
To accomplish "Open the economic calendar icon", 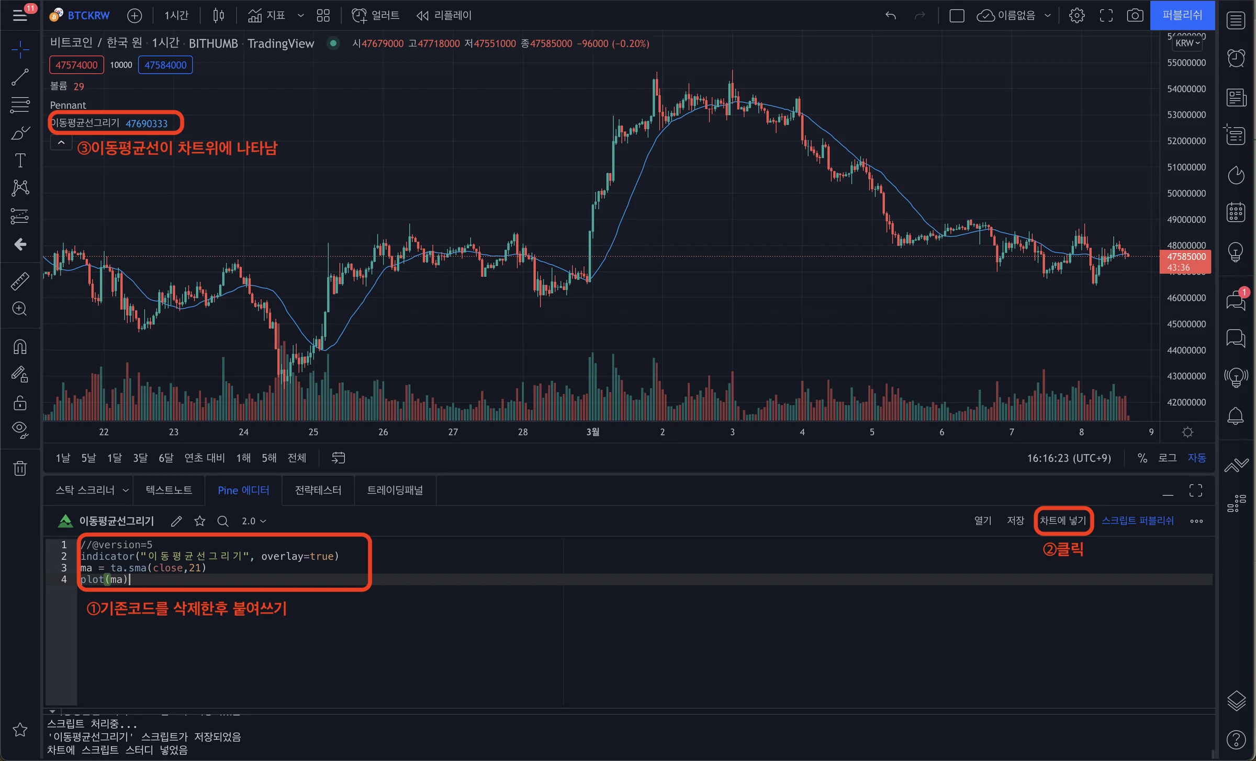I will [x=1236, y=212].
